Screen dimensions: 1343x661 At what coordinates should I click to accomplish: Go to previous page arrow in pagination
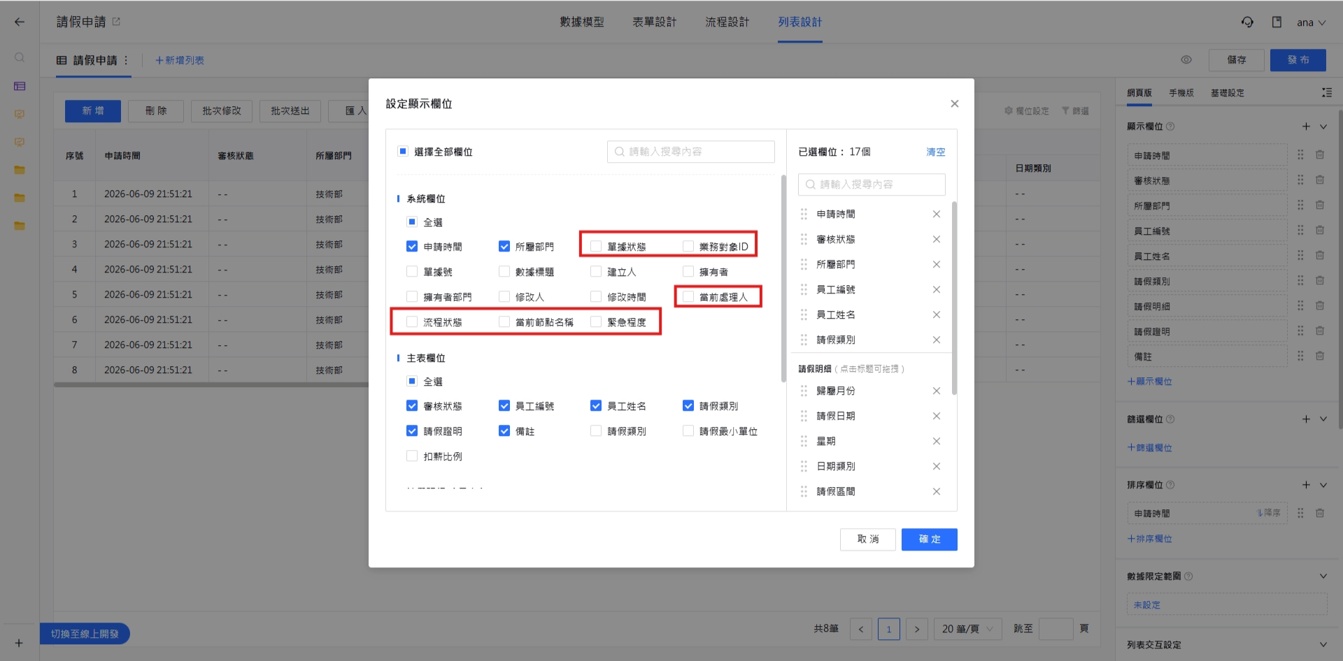[x=861, y=629]
